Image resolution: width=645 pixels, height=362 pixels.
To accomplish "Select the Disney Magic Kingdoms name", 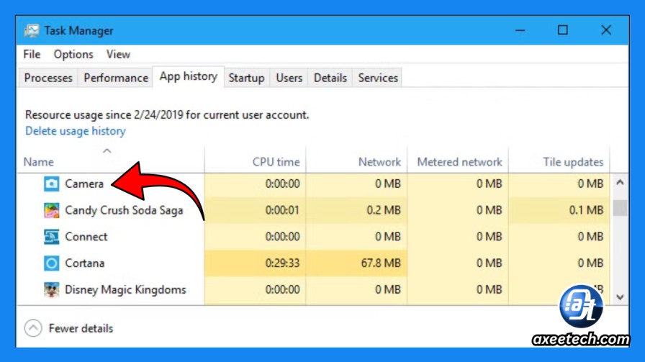I will (x=125, y=289).
